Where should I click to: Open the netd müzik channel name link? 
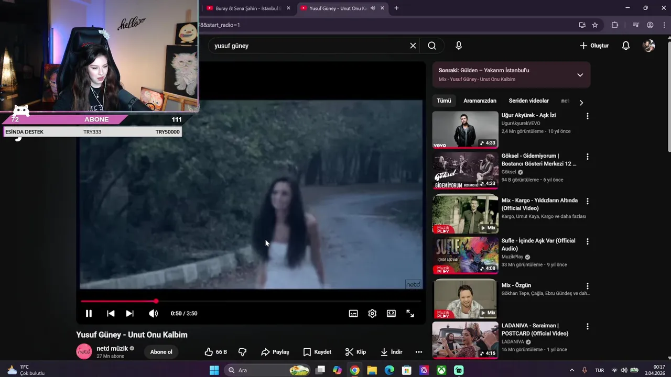[x=112, y=348]
